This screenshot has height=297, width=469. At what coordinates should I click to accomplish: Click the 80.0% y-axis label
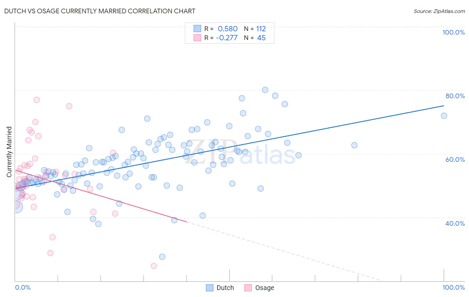(x=455, y=96)
